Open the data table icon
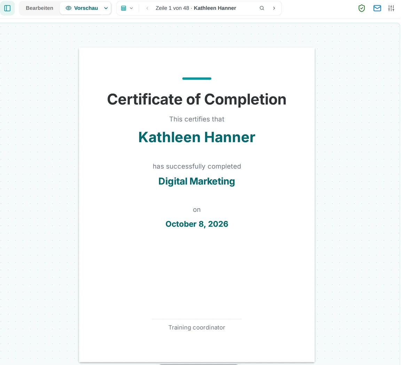Screen dimensions: 401x365 click(x=124, y=8)
